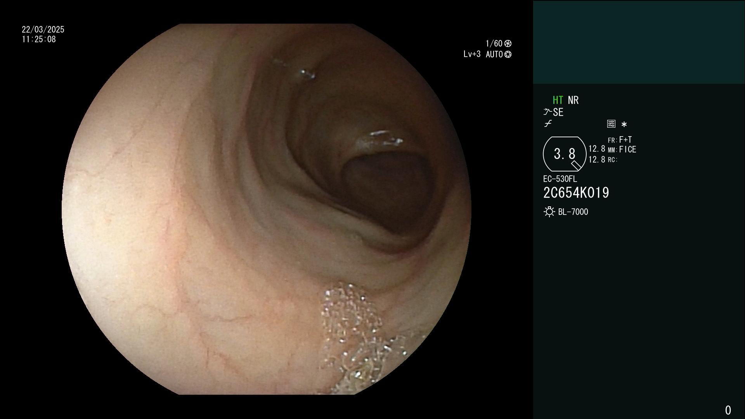Click the 1/60 shutter value
This screenshot has width=745, height=419.
click(494, 43)
